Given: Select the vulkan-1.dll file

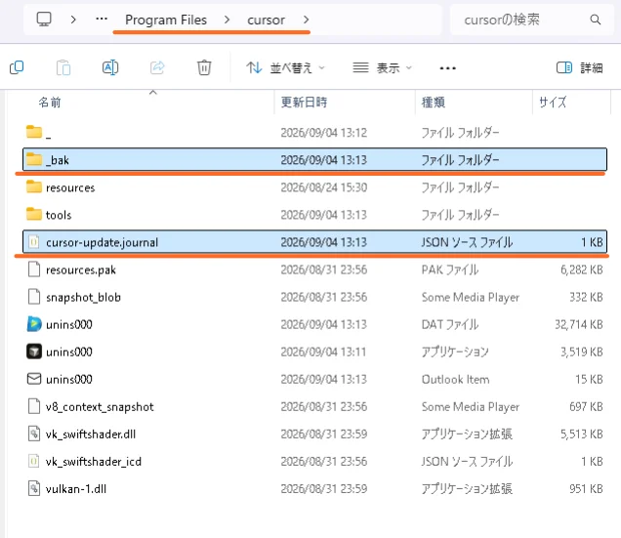Looking at the screenshot, I should [314, 489].
